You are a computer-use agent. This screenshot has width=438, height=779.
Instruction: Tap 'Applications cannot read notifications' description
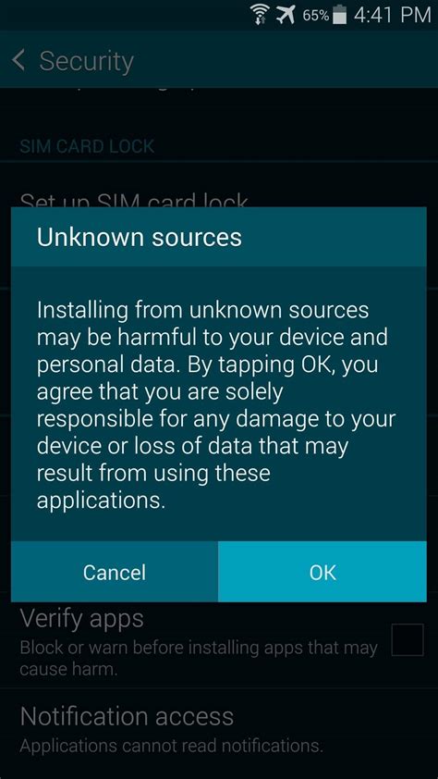point(171,745)
